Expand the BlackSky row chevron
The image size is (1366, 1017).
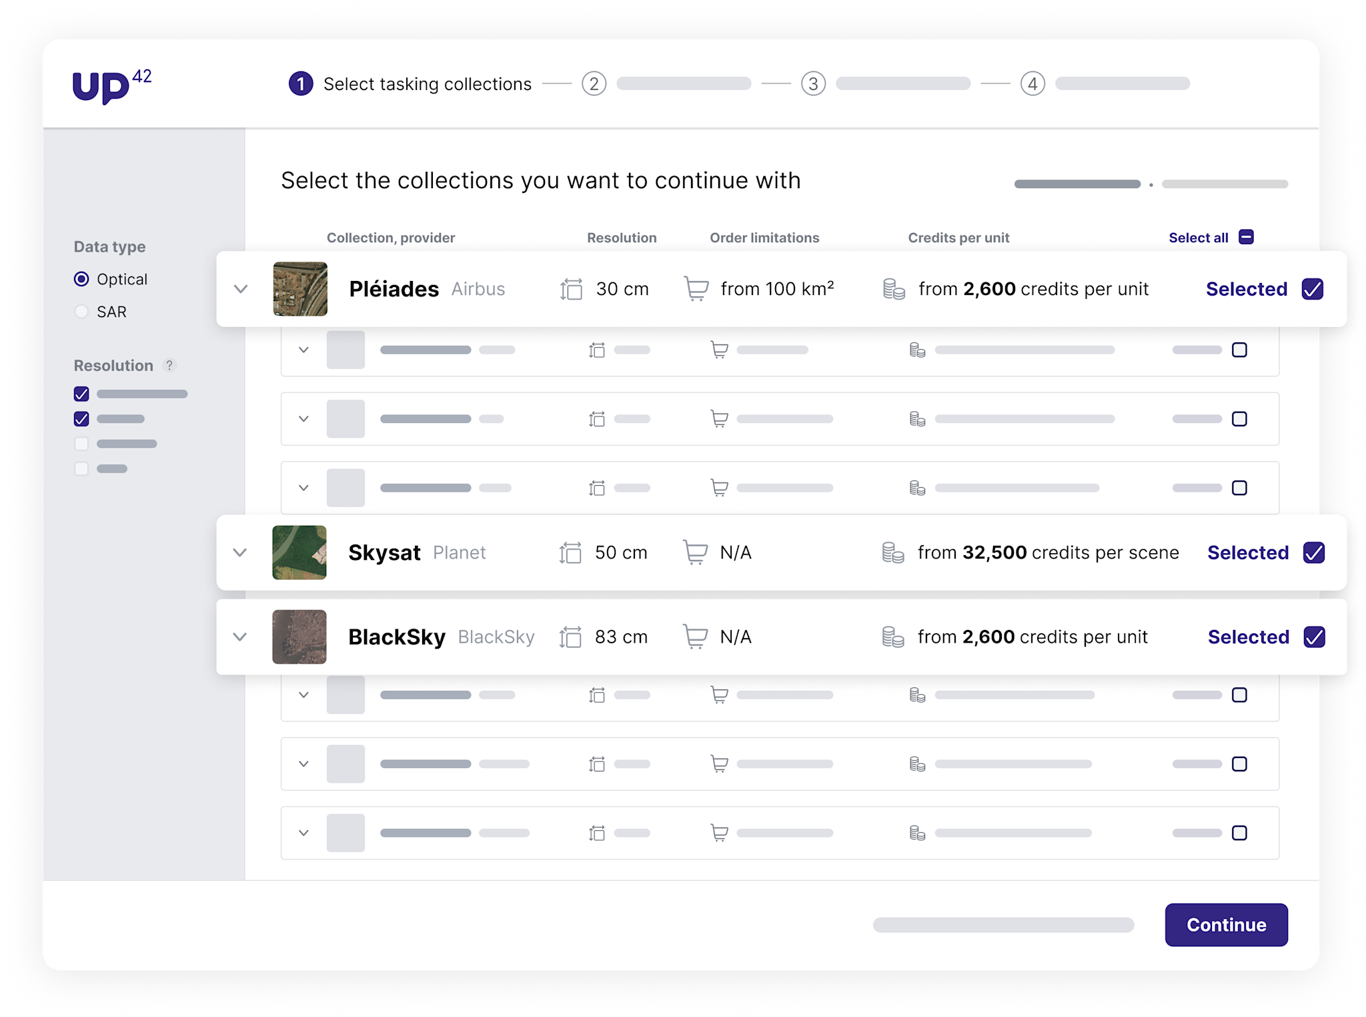(240, 637)
